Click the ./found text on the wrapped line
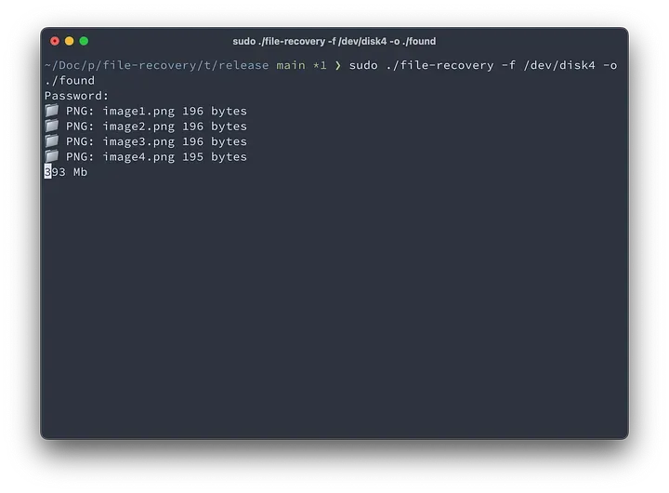The image size is (669, 493). click(70, 80)
